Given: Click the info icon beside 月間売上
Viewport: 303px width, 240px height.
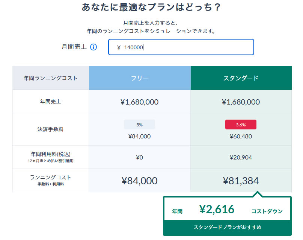Looking at the screenshot, I should click(93, 47).
